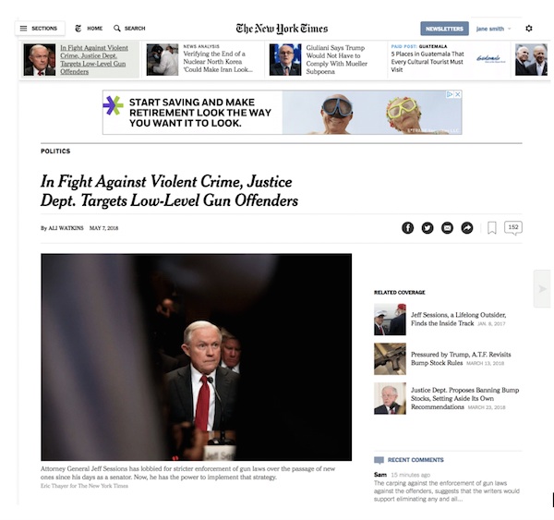Email this article using envelope icon
The width and height of the screenshot is (554, 520).
click(447, 228)
